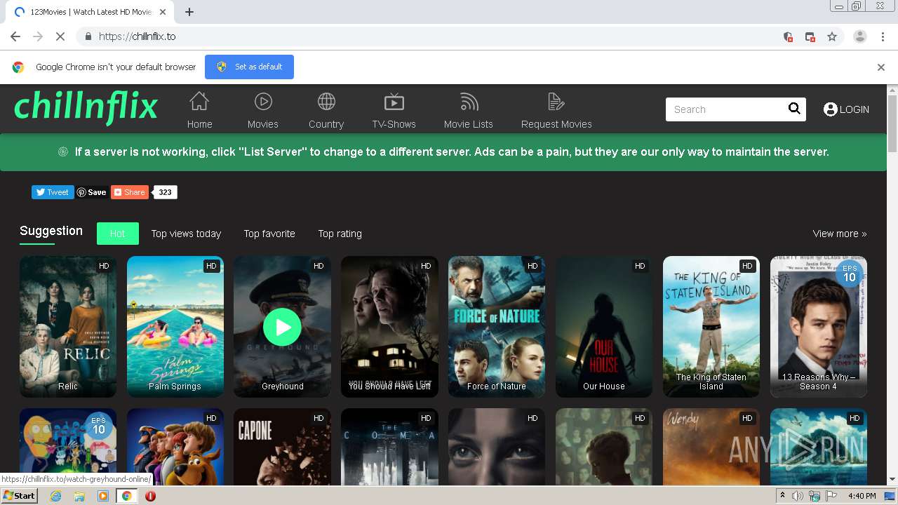Open the View more link
This screenshot has width=898, height=505.
point(840,234)
